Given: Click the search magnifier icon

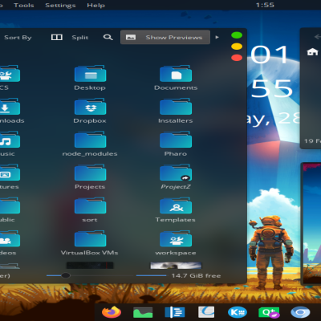Looking at the screenshot, I should pos(108,37).
